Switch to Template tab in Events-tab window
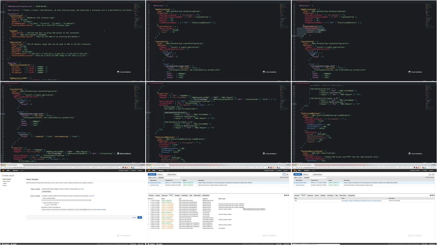This screenshot has width=437, height=245. [x=177, y=195]
